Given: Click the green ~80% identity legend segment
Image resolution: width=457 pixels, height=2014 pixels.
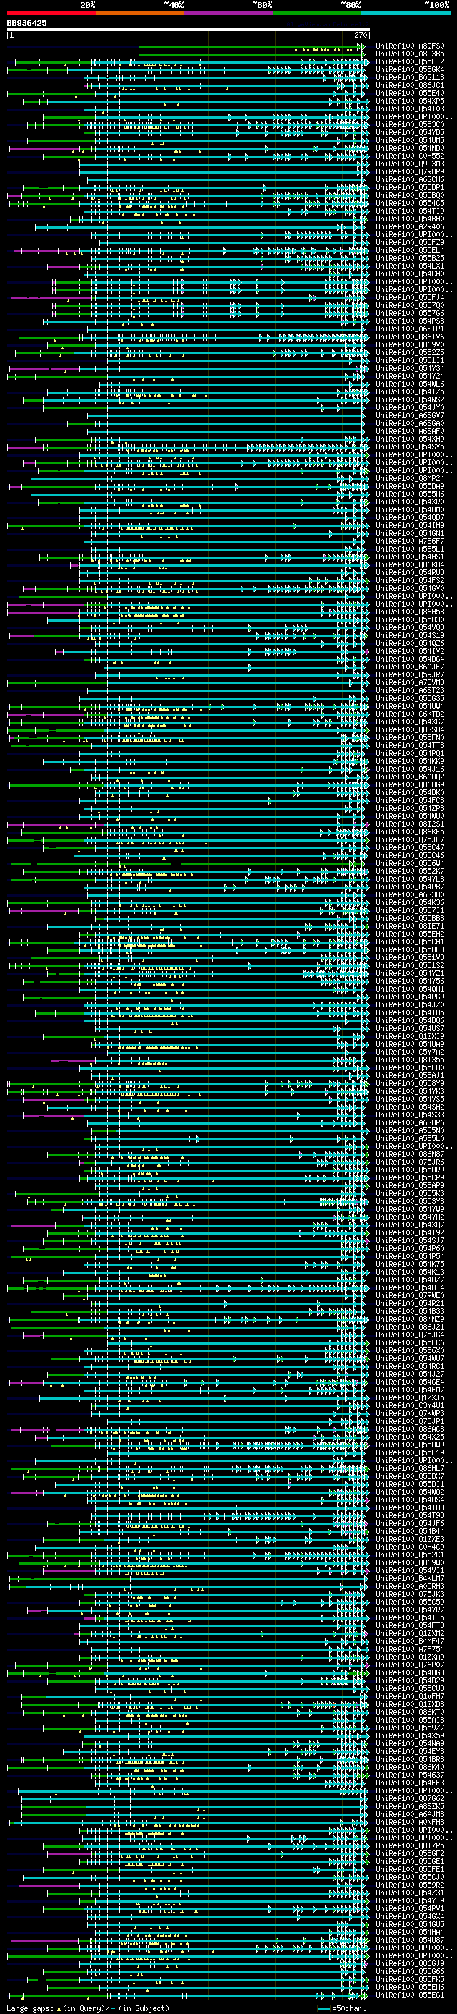Looking at the screenshot, I should 317,14.
